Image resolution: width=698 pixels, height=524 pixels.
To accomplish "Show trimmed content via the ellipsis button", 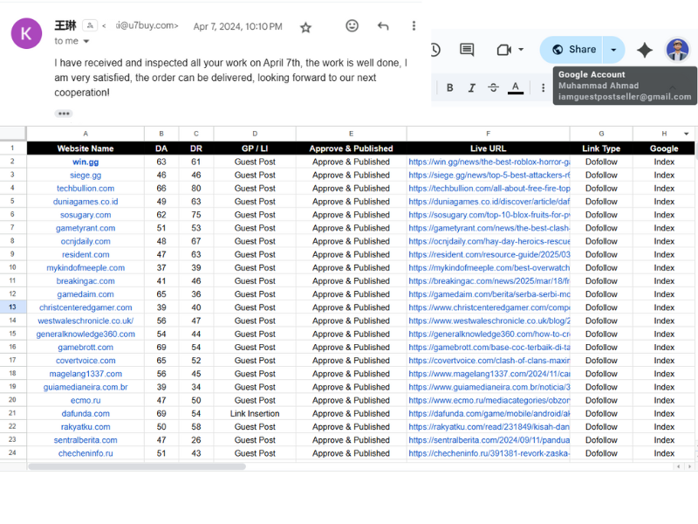I will pyautogui.click(x=64, y=114).
